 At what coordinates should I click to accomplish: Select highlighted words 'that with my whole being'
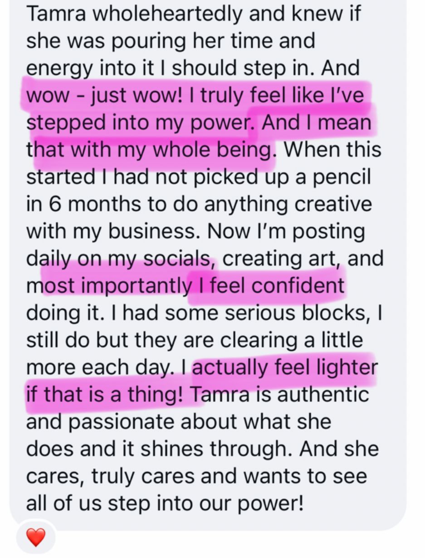click(x=150, y=151)
